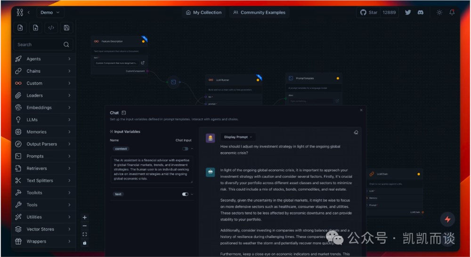Expand the LLMs category

click(x=43, y=120)
